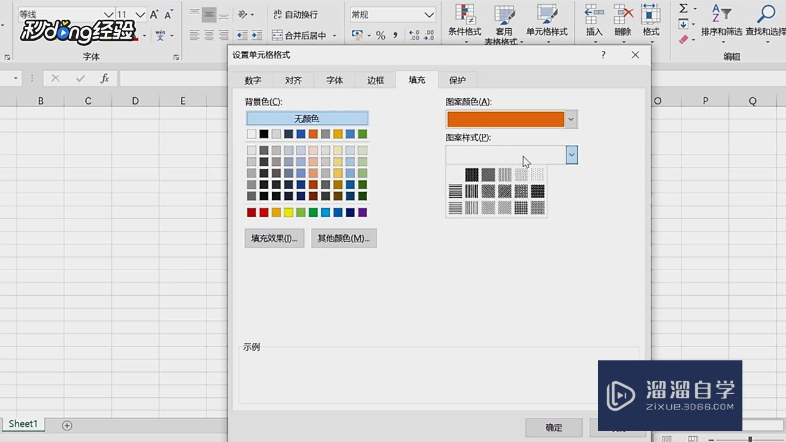Image resolution: width=786 pixels, height=442 pixels.
Task: Confirm with the OK (确定) button
Action: [x=554, y=428]
